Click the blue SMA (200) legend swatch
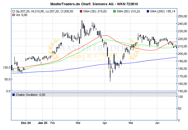 148,11
